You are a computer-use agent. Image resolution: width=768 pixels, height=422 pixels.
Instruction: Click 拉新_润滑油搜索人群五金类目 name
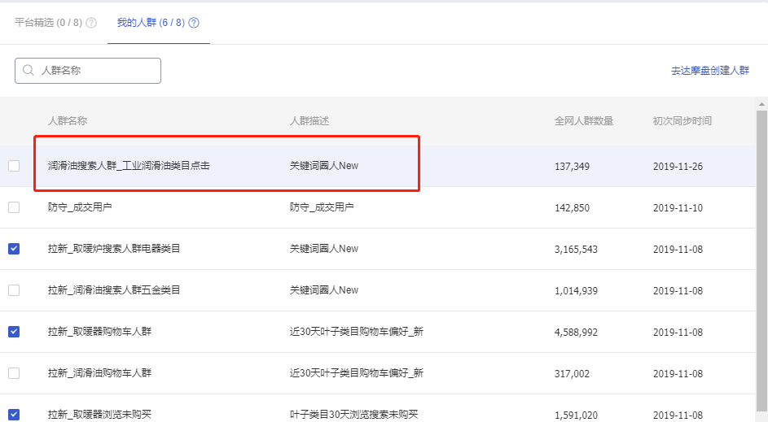pos(114,290)
